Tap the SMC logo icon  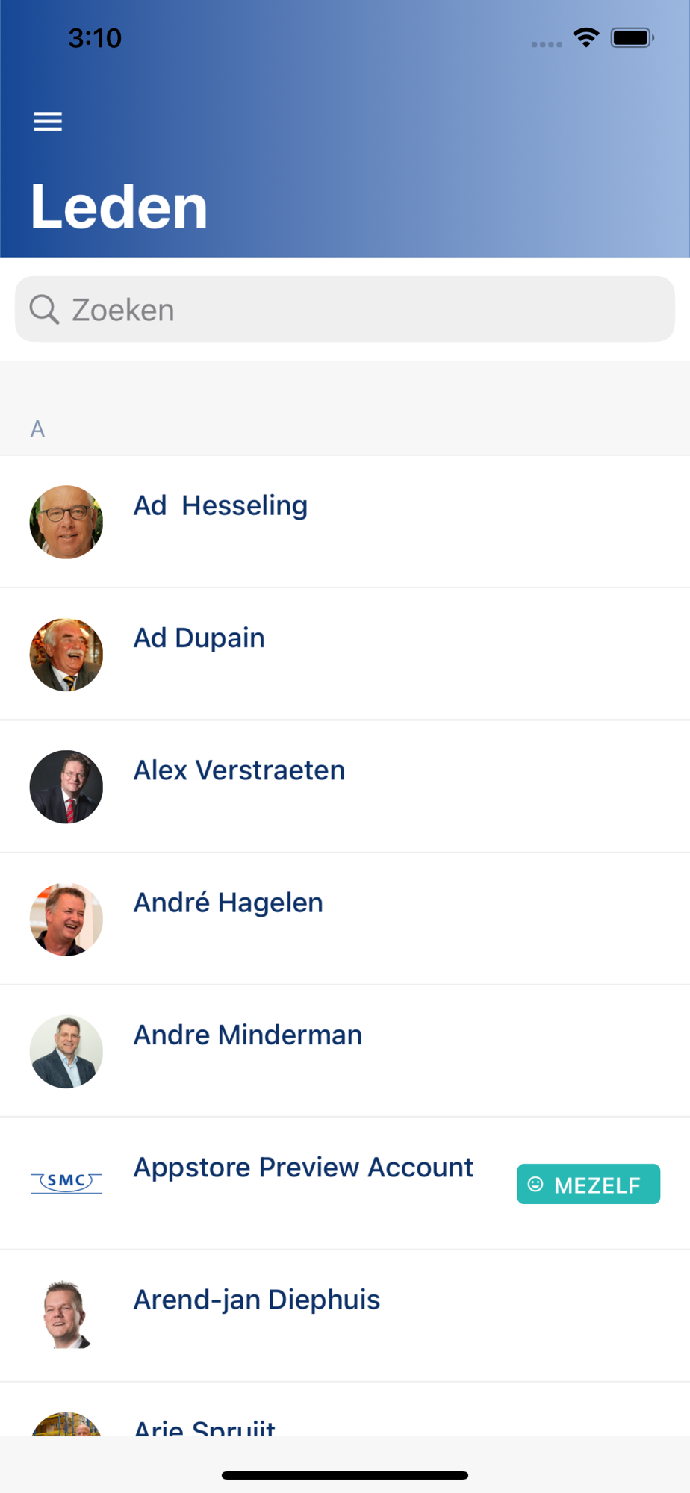[66, 1182]
